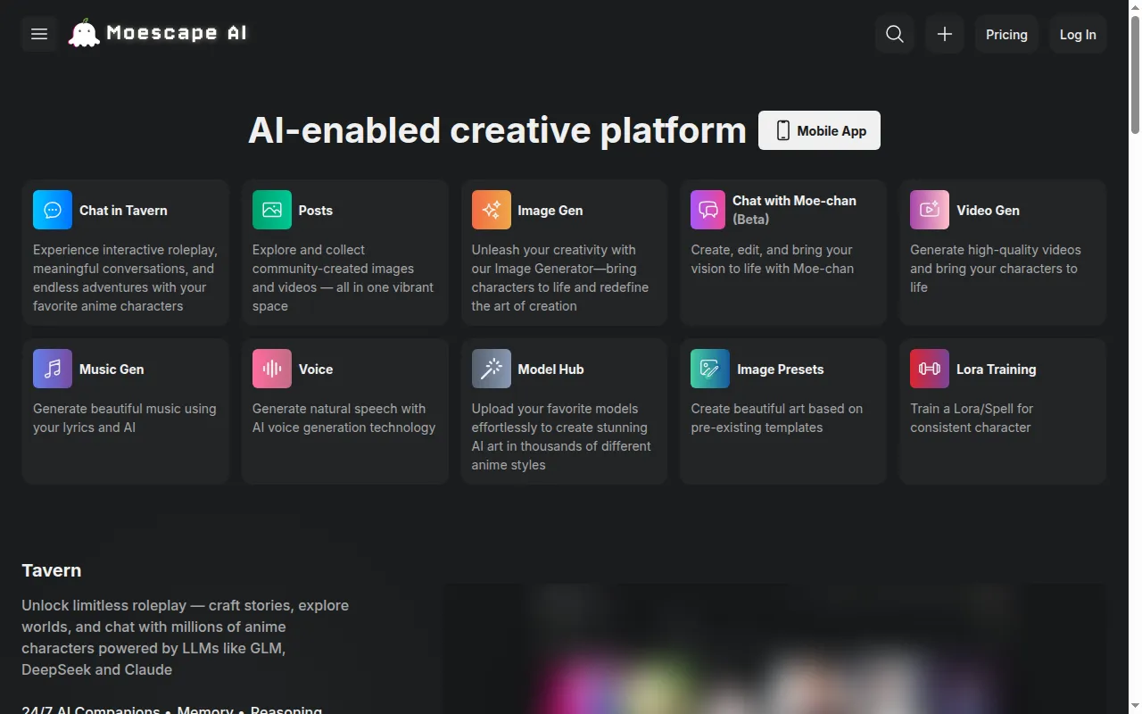Click 'Generate high-quality videos' description text

click(995, 269)
